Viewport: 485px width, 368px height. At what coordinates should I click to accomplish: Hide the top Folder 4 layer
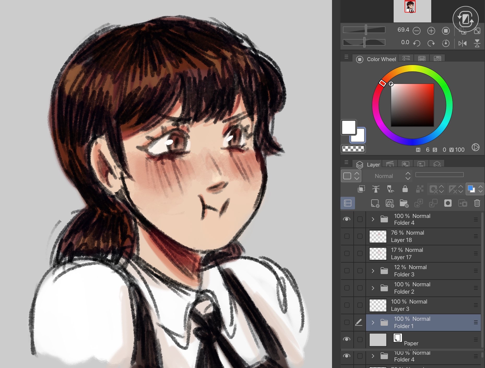pyautogui.click(x=347, y=219)
